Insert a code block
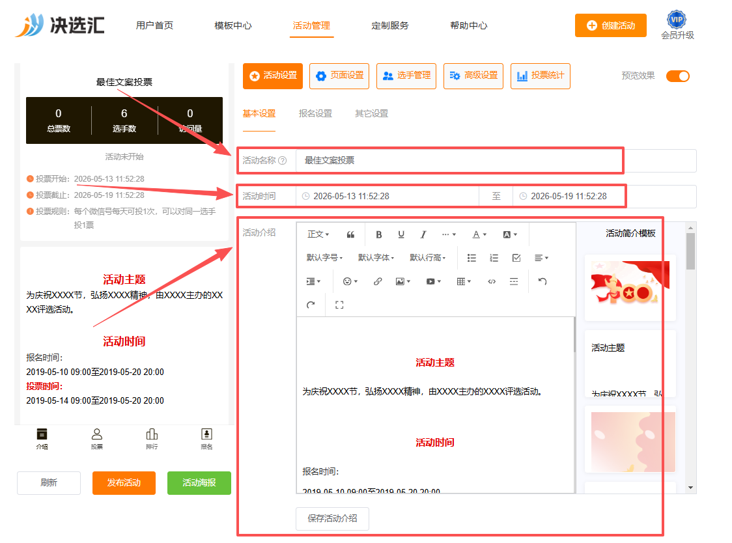 [492, 281]
